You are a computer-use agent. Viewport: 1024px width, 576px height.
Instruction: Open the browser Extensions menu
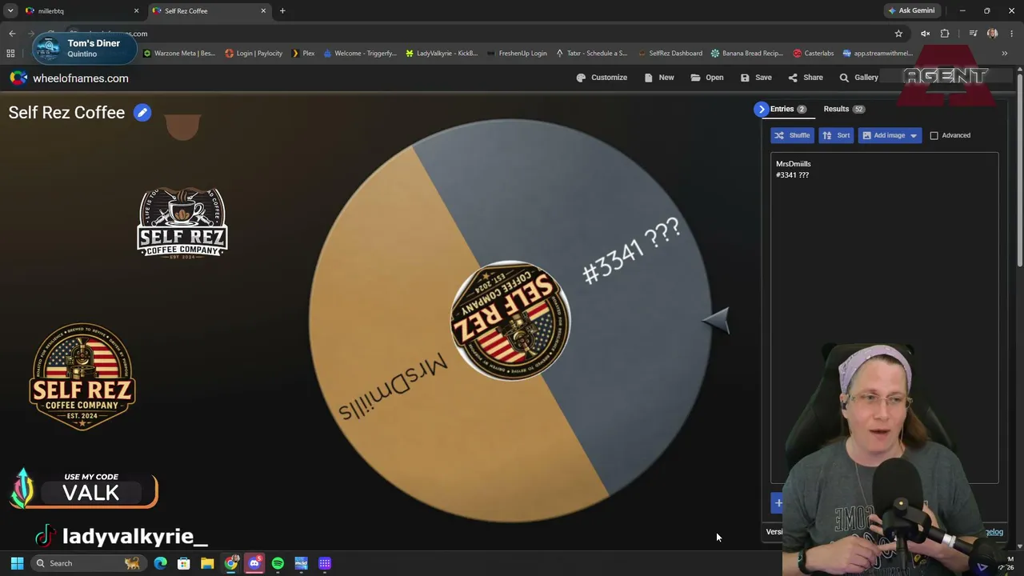[945, 34]
